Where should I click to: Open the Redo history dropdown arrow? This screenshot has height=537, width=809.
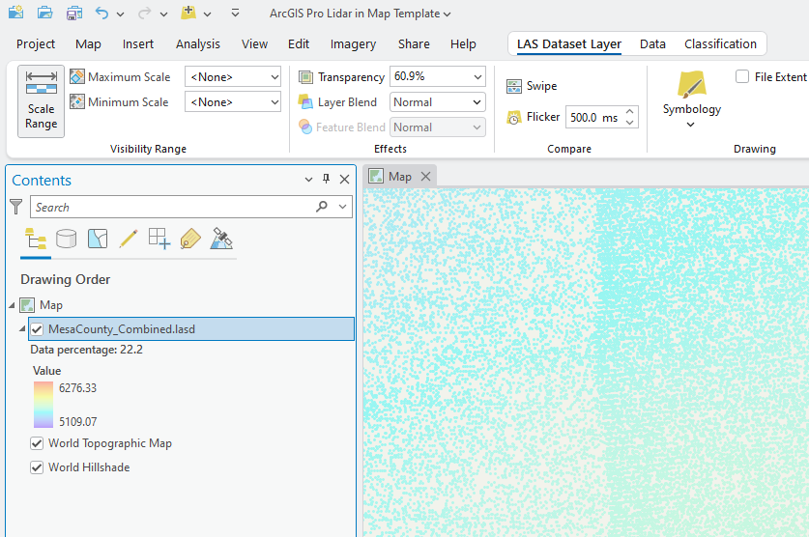(x=163, y=14)
